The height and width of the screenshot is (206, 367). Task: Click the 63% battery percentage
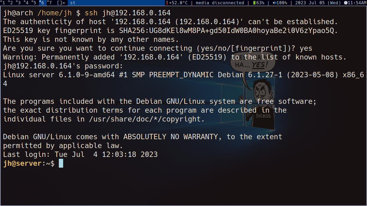click(x=260, y=3)
